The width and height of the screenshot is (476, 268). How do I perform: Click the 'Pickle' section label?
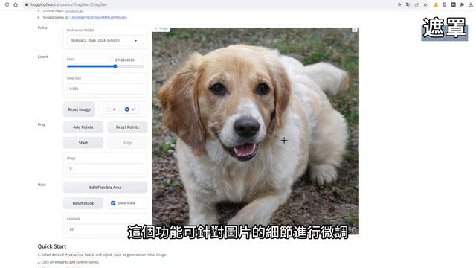[42, 28]
